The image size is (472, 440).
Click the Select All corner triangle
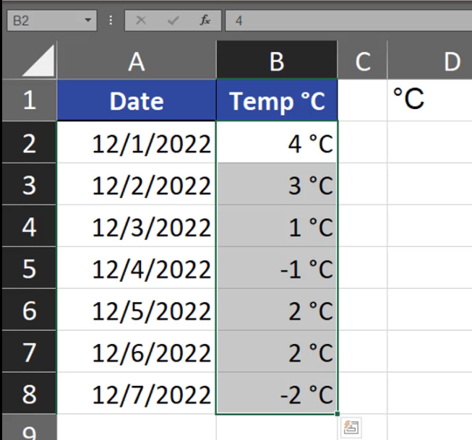[x=38, y=61]
